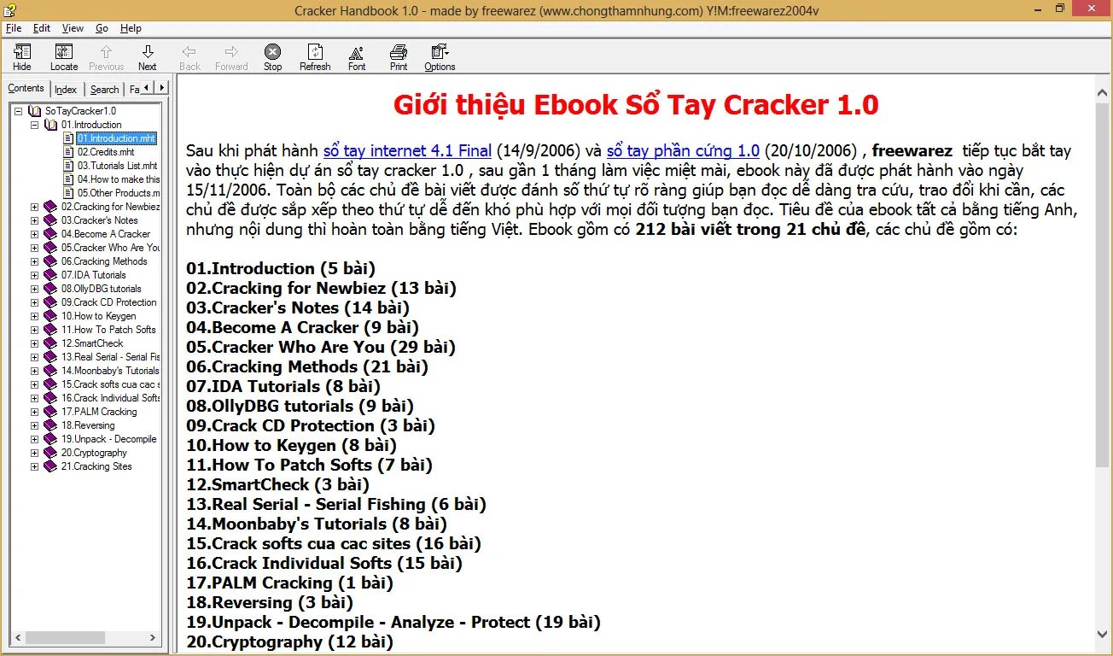
Task: Open the Edit menu
Action: coord(42,28)
